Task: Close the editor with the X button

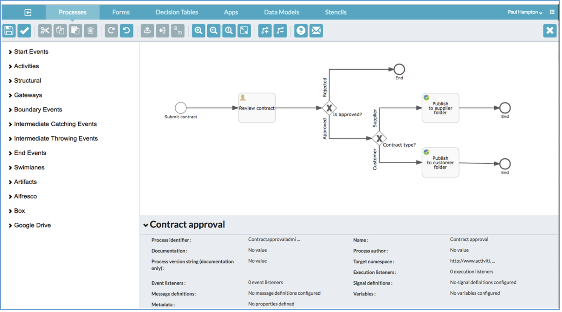Action: tap(550, 31)
